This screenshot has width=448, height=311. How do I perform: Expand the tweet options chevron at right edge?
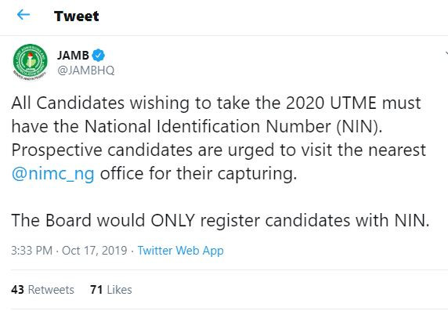[x=446, y=53]
